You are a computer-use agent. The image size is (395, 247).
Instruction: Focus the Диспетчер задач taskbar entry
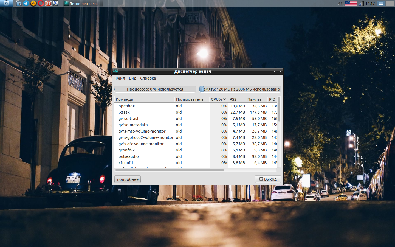(x=82, y=3)
